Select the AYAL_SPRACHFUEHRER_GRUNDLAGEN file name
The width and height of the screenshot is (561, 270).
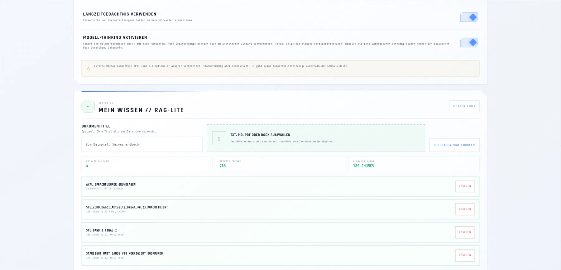pyautogui.click(x=111, y=185)
